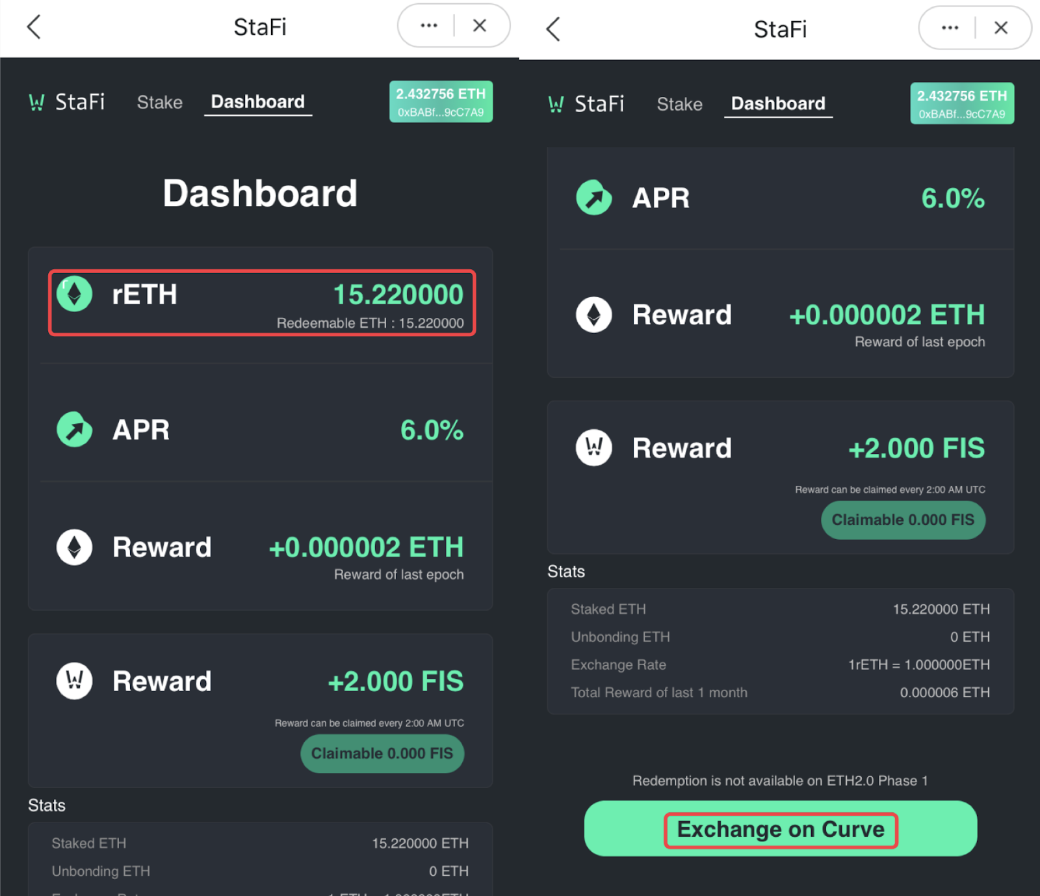Click large Dashboard page heading
The image size is (1040, 896).
(260, 193)
